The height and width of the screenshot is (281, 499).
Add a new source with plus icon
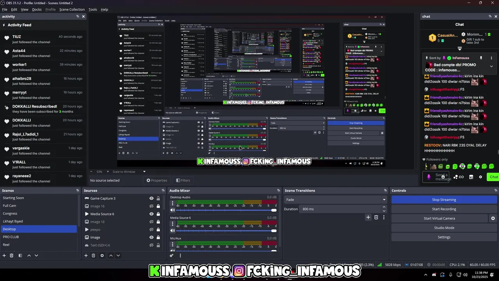86,256
